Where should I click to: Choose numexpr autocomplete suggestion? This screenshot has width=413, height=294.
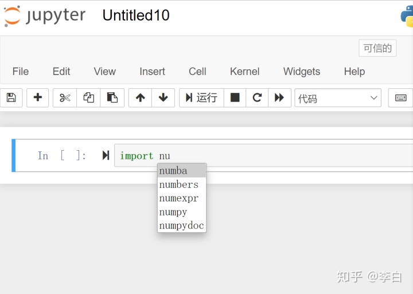182,198
